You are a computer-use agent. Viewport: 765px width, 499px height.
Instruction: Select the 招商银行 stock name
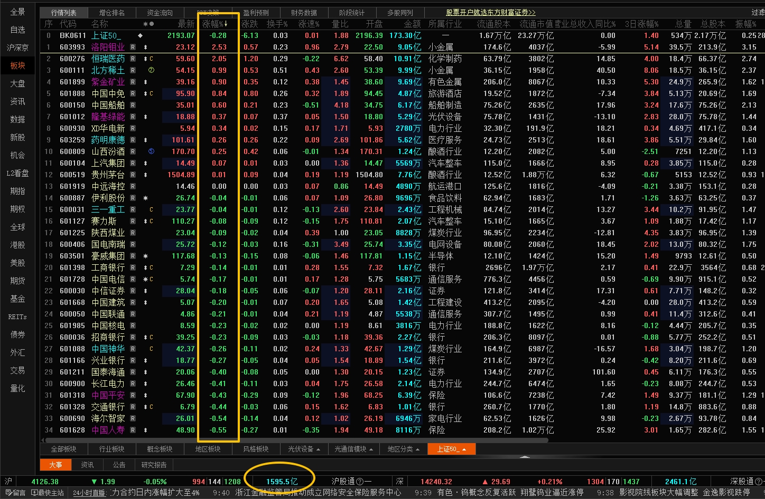point(108,337)
